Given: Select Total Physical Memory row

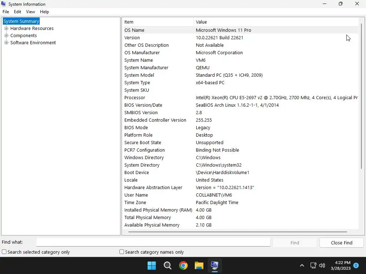Looking at the screenshot, I should point(241,217).
